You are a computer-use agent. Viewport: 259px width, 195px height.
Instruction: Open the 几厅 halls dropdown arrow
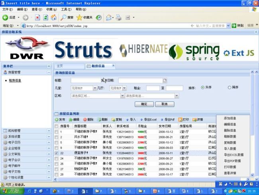125,88
